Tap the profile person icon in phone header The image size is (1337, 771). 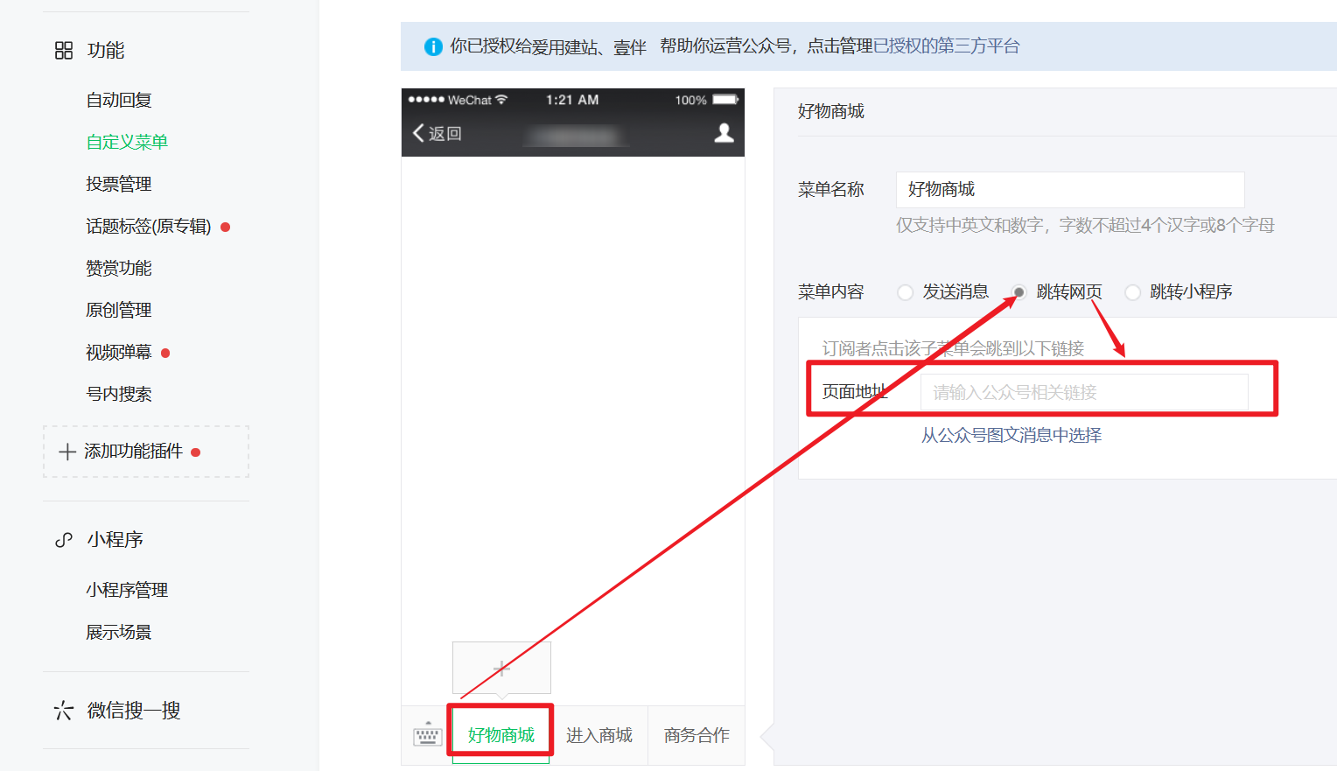point(724,133)
